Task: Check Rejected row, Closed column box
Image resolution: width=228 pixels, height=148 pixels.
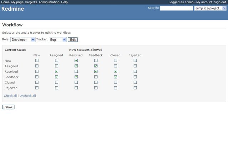Action: click(x=115, y=88)
